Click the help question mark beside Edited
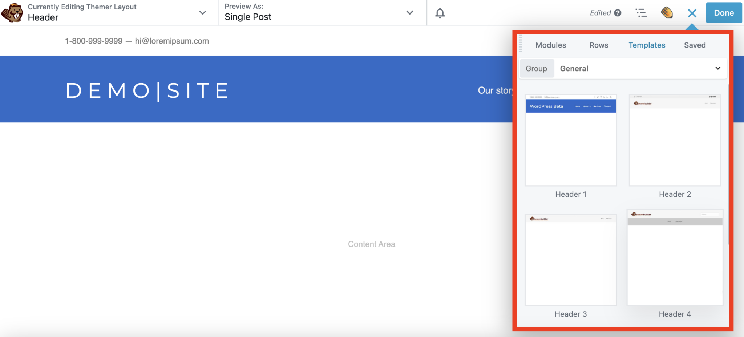The height and width of the screenshot is (337, 744). point(618,13)
